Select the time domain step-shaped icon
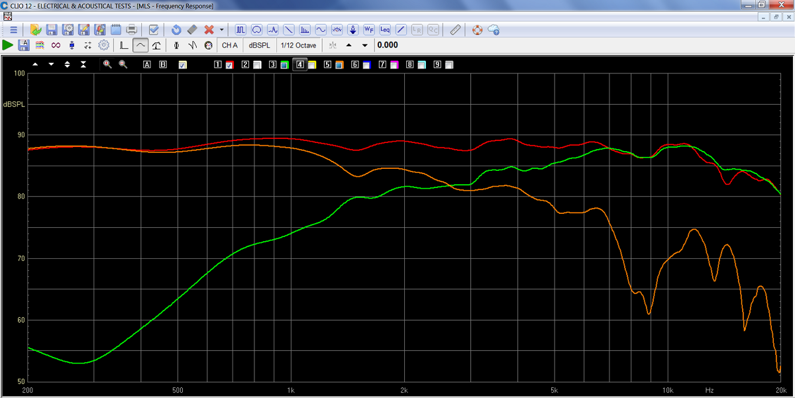The image size is (795, 398). coord(124,45)
